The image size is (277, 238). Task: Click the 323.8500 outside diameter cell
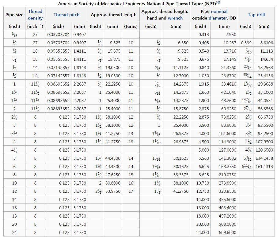click(x=224, y=191)
